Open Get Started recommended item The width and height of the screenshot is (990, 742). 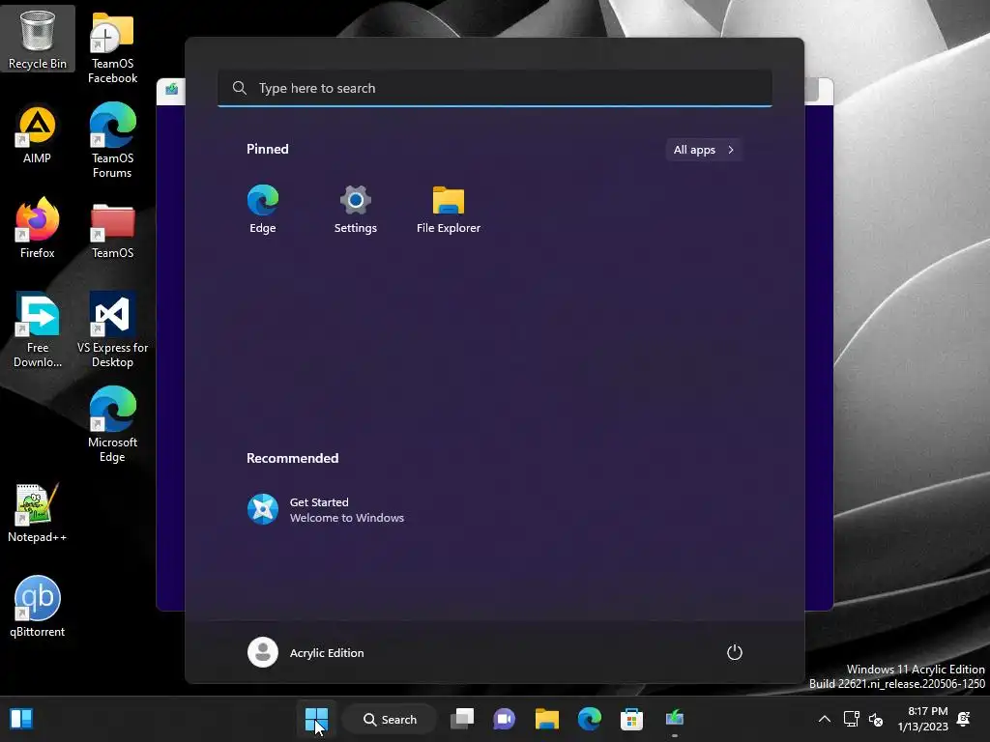point(325,510)
